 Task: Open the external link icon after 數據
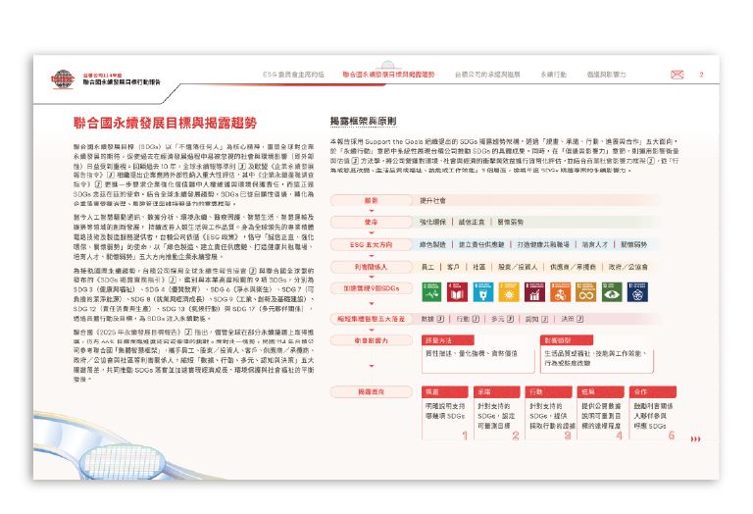click(x=440, y=319)
